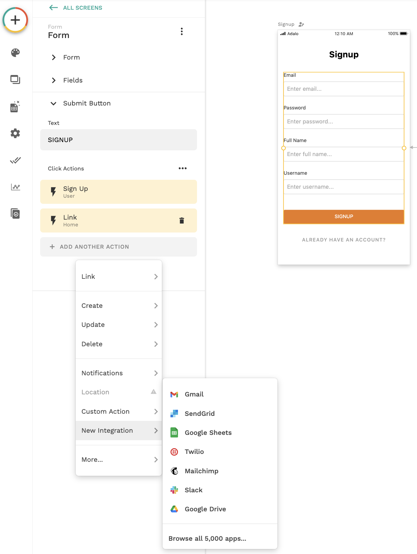Open Form three-dot options menu

(x=182, y=32)
